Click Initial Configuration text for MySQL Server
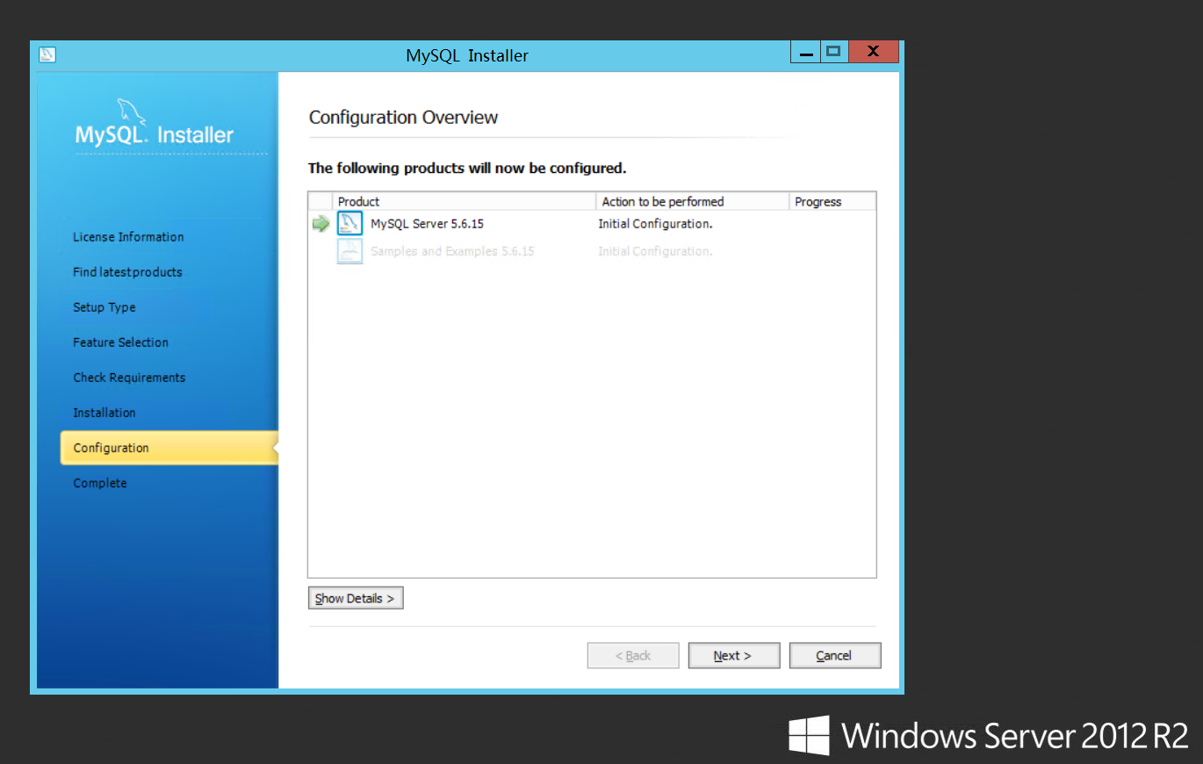This screenshot has height=764, width=1203. [655, 224]
